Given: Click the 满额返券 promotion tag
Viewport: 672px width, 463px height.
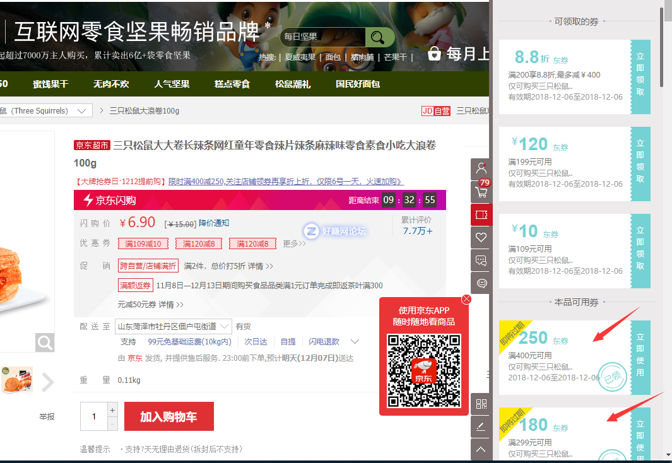Looking at the screenshot, I should coord(136,285).
